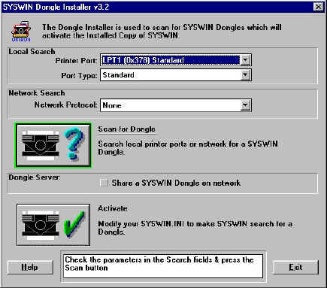Click the 'Activate' heading text
The image size is (327, 288).
point(113,208)
